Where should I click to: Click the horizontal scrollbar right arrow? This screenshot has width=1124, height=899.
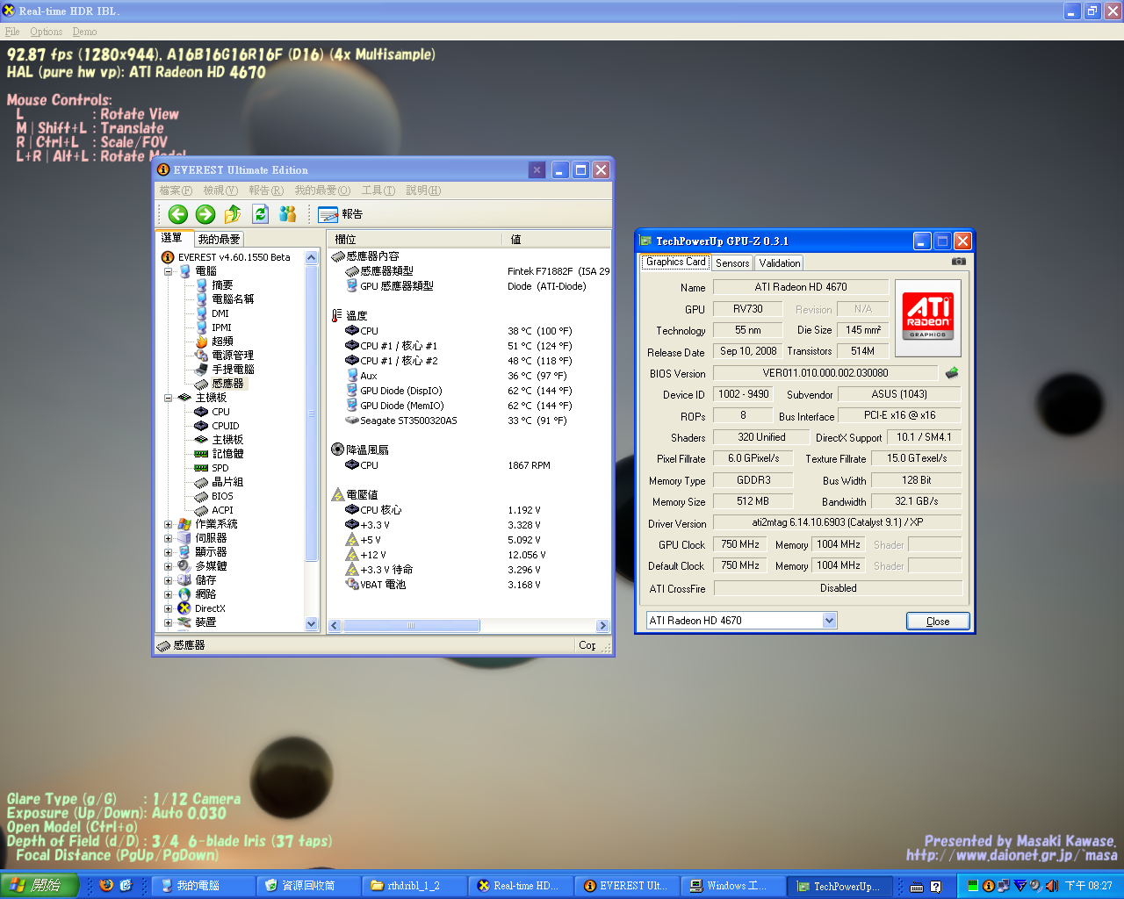[602, 626]
